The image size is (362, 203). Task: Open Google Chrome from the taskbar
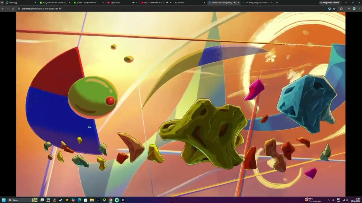[111, 200]
